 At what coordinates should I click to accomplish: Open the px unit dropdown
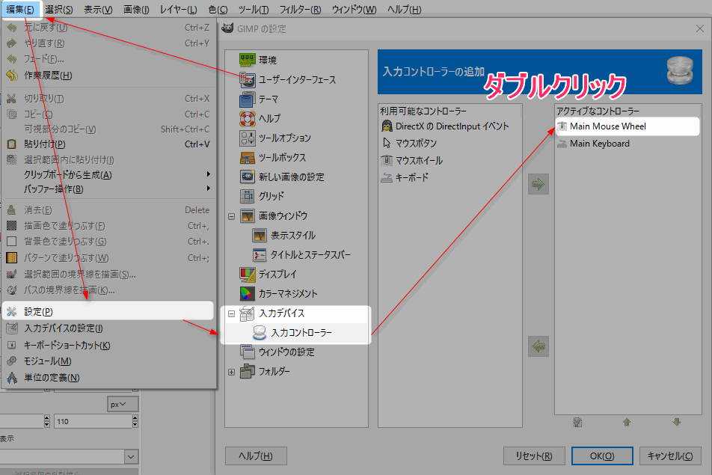pyautogui.click(x=123, y=404)
